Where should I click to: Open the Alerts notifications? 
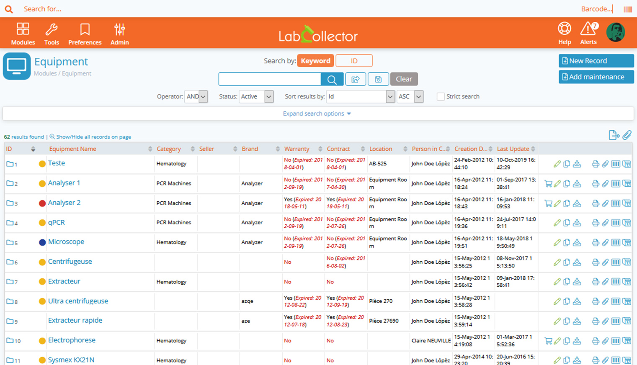pyautogui.click(x=588, y=33)
